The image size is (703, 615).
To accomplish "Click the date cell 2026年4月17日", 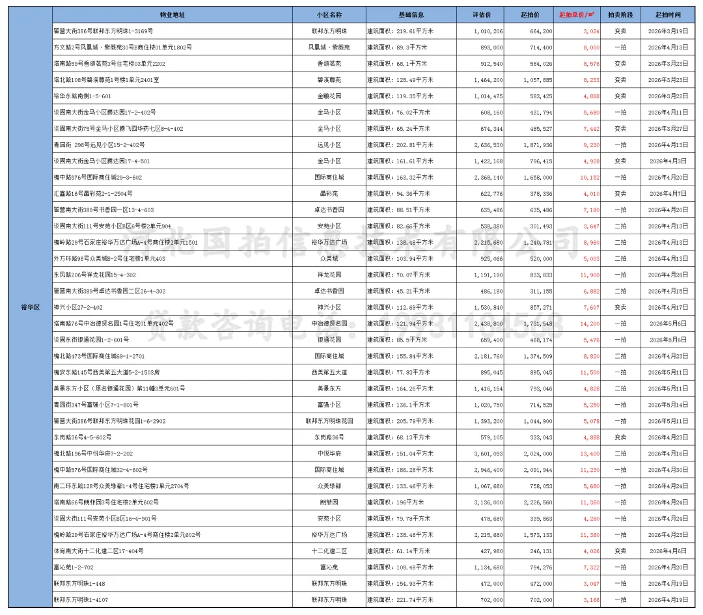I will 668,307.
